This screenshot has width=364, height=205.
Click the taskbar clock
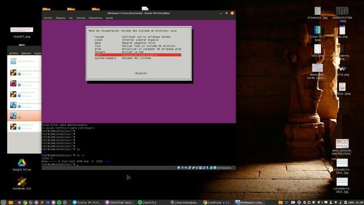point(359,203)
